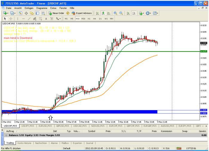Expand the templates dropdown arrow
Screen dimensions: 209x151
157,13
